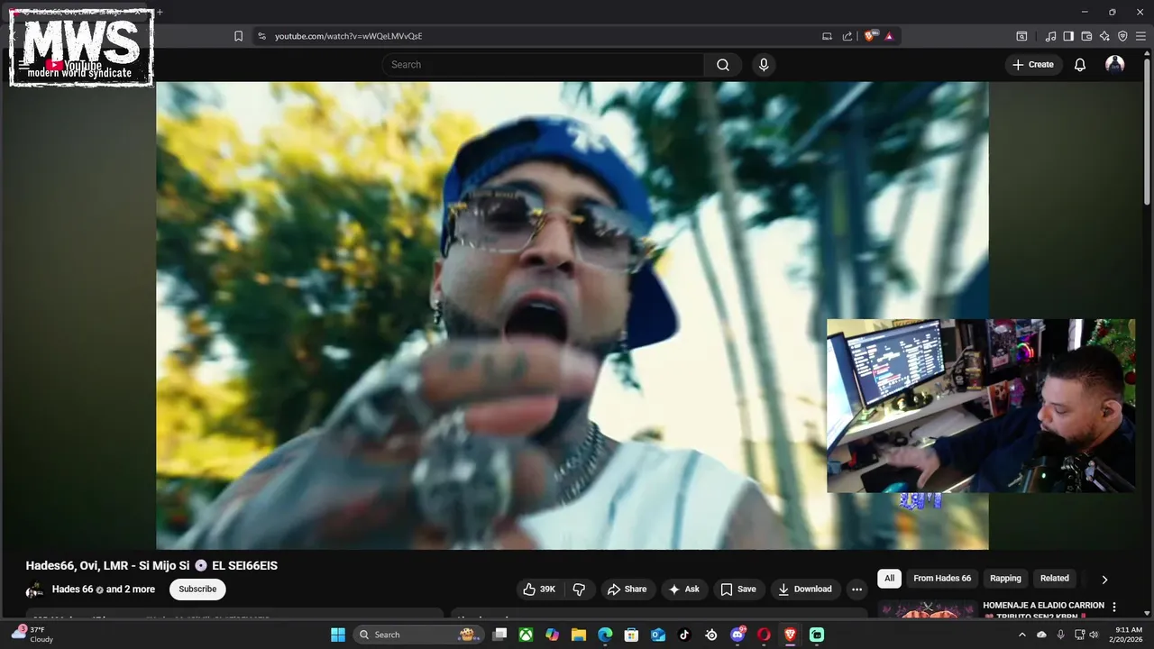Open tab search icon in toolbar
The image size is (1154, 649).
(1021, 36)
